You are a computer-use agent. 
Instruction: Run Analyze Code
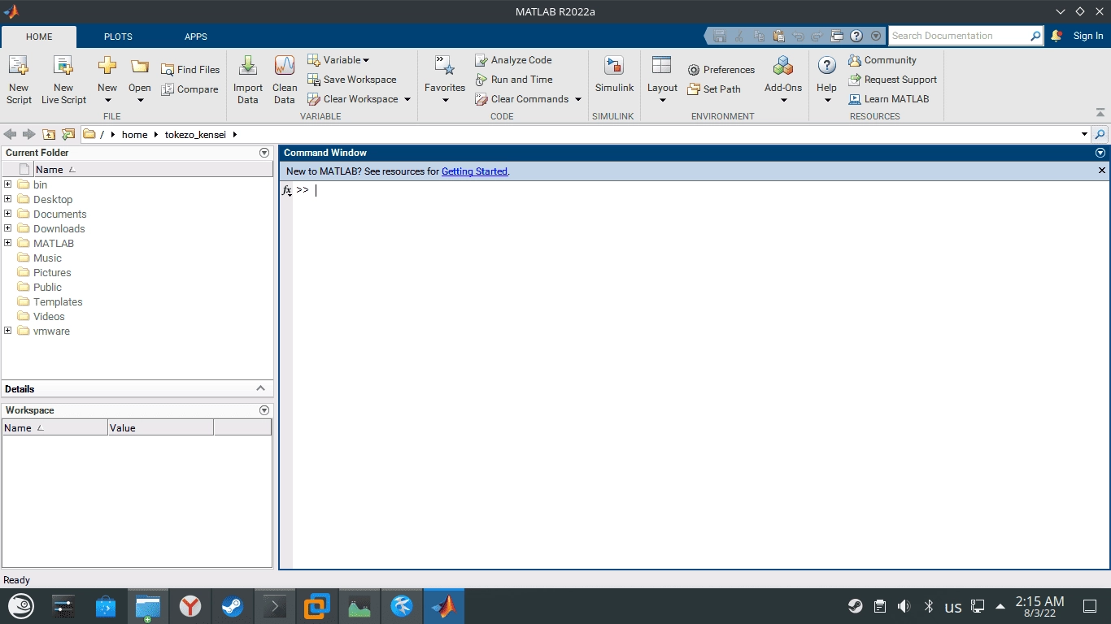tap(513, 60)
